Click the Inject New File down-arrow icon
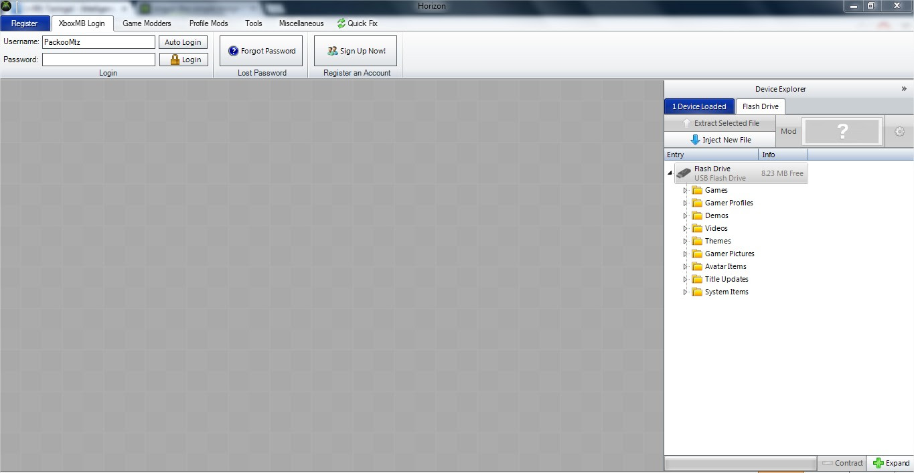This screenshot has width=914, height=473. (x=695, y=140)
